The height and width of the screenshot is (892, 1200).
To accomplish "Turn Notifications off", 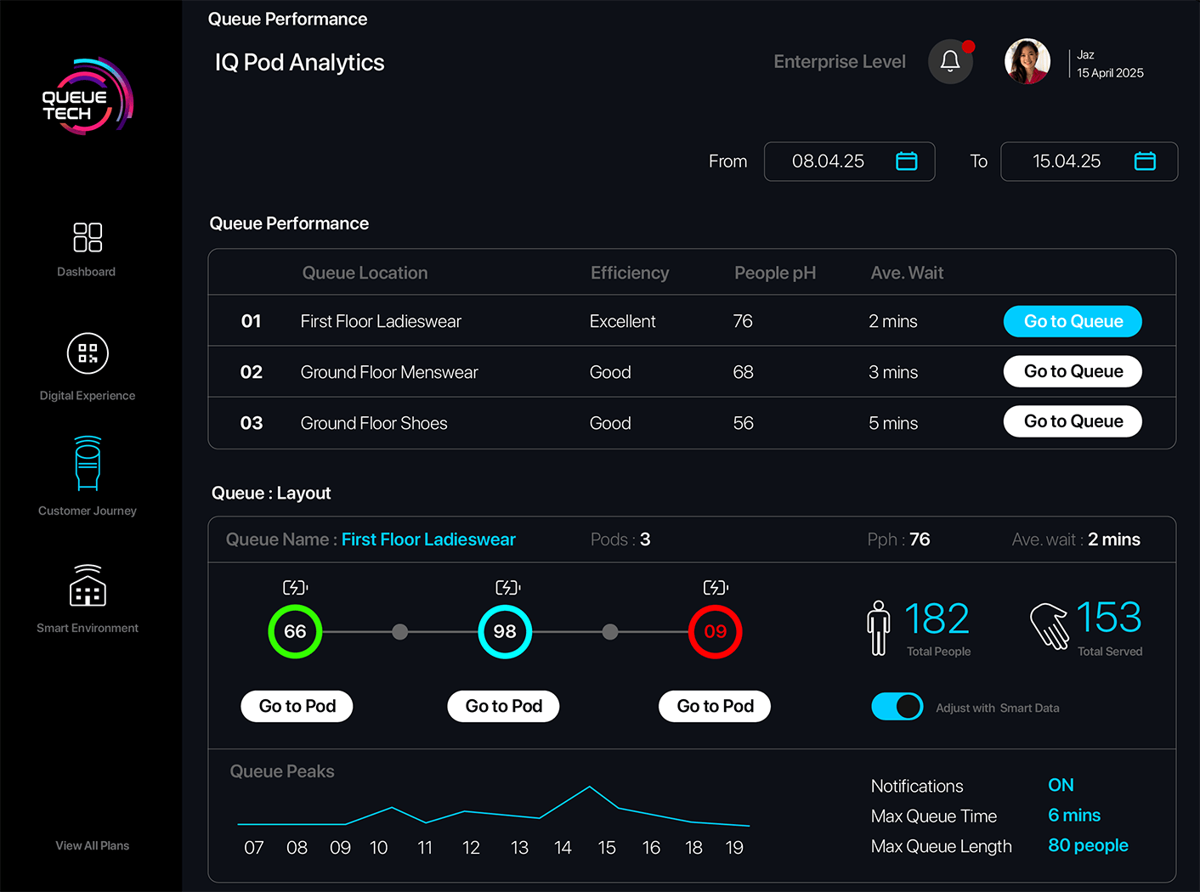I will (1061, 785).
